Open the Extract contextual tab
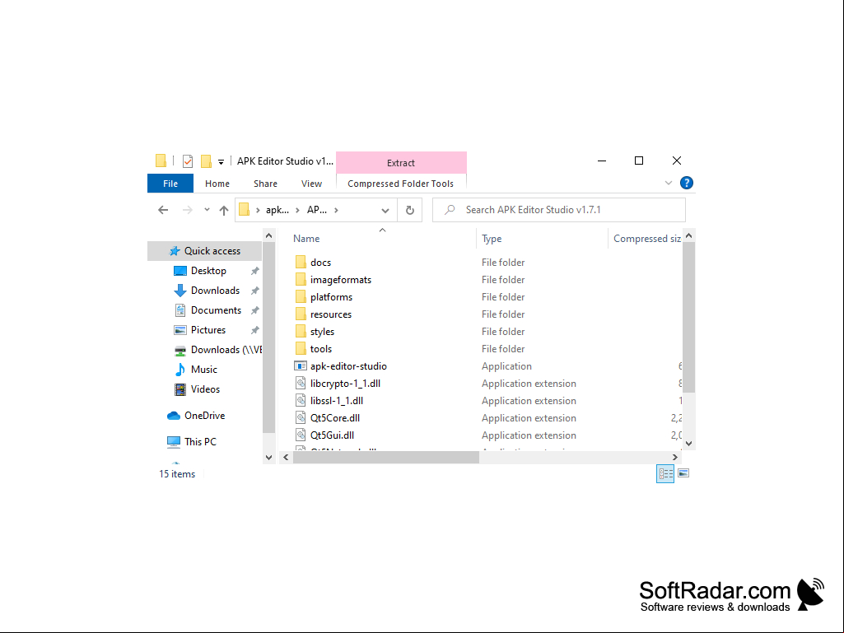844x633 pixels. 401,162
